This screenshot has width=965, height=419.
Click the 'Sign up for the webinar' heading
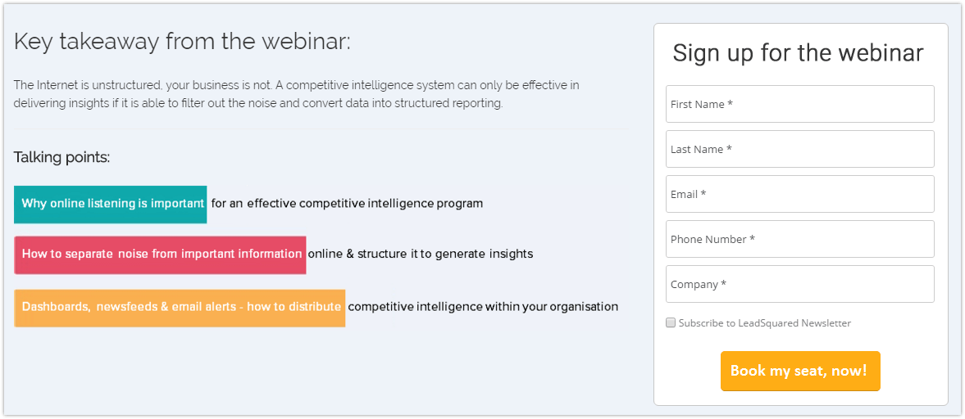coord(799,53)
